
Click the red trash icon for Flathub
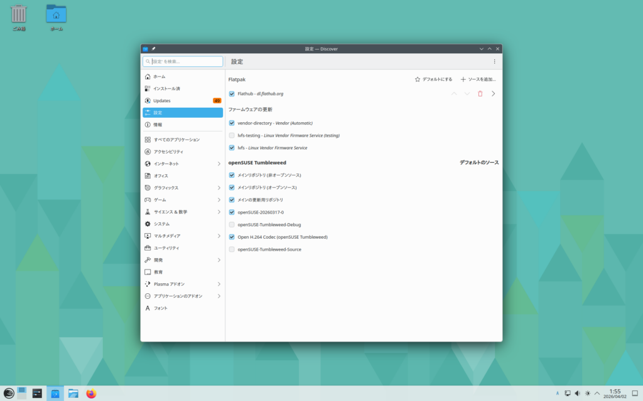click(x=480, y=93)
